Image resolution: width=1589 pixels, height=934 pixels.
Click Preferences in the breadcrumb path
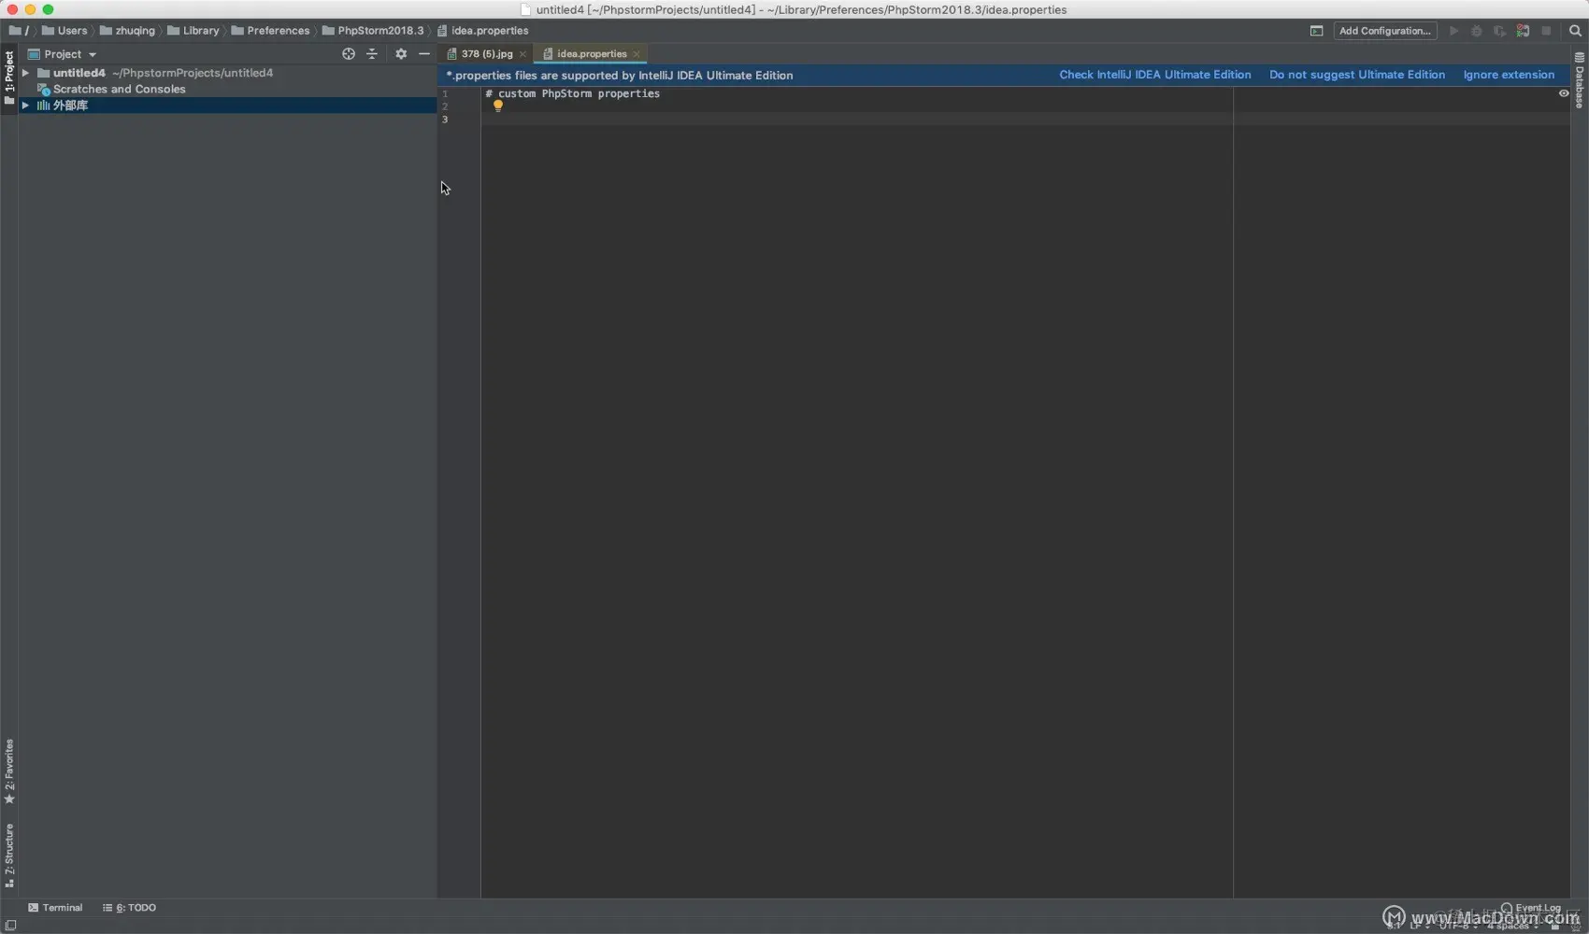(270, 31)
